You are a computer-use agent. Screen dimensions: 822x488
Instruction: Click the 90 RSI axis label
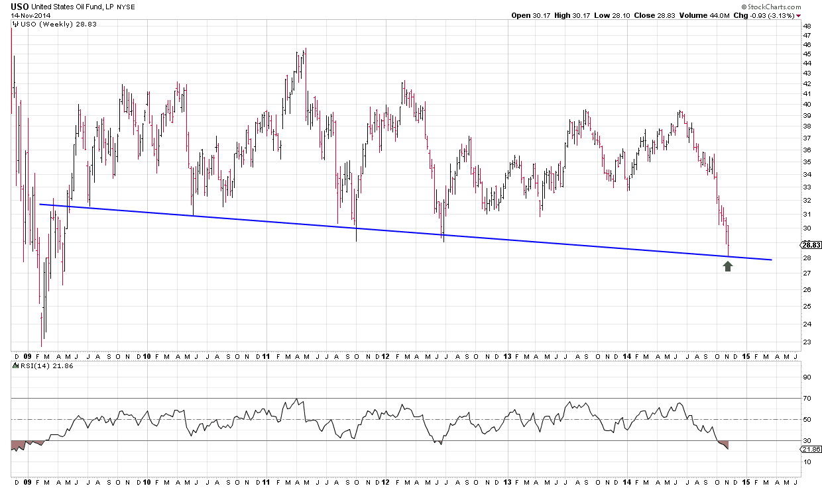807,377
